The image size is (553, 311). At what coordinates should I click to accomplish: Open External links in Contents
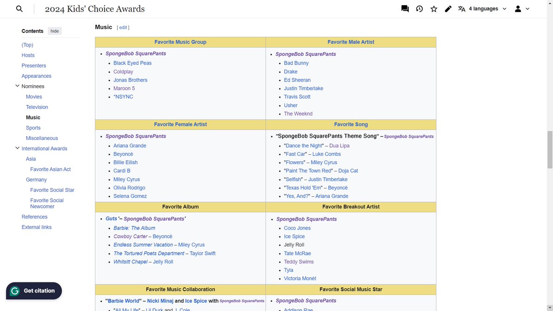click(36, 227)
